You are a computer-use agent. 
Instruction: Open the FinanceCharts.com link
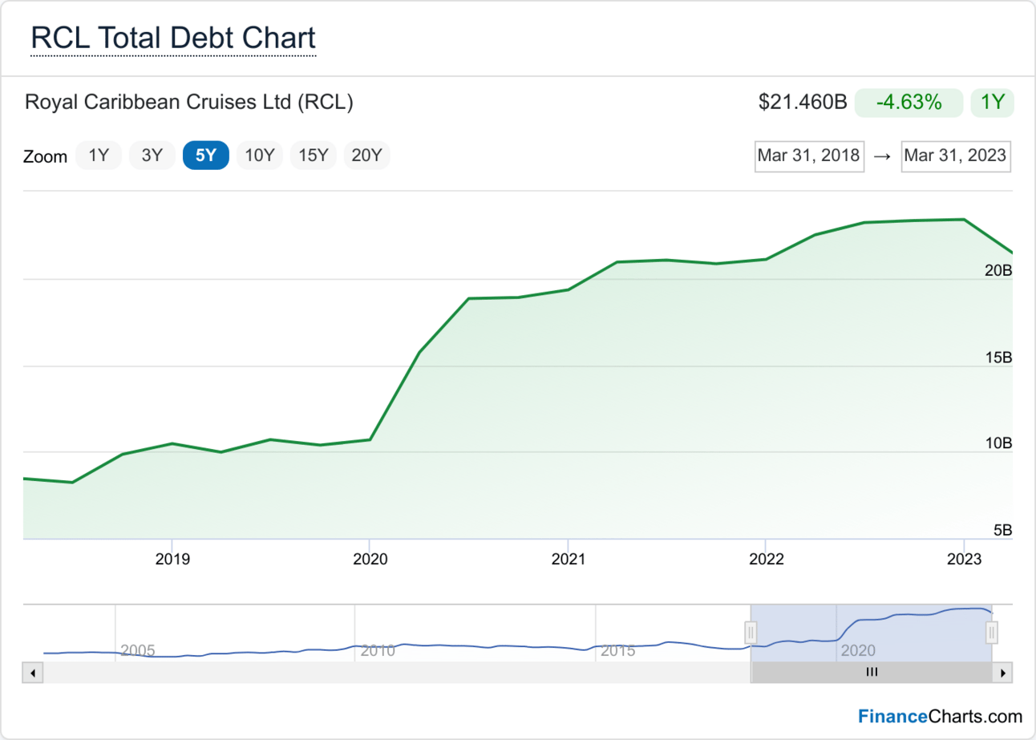pos(941,716)
